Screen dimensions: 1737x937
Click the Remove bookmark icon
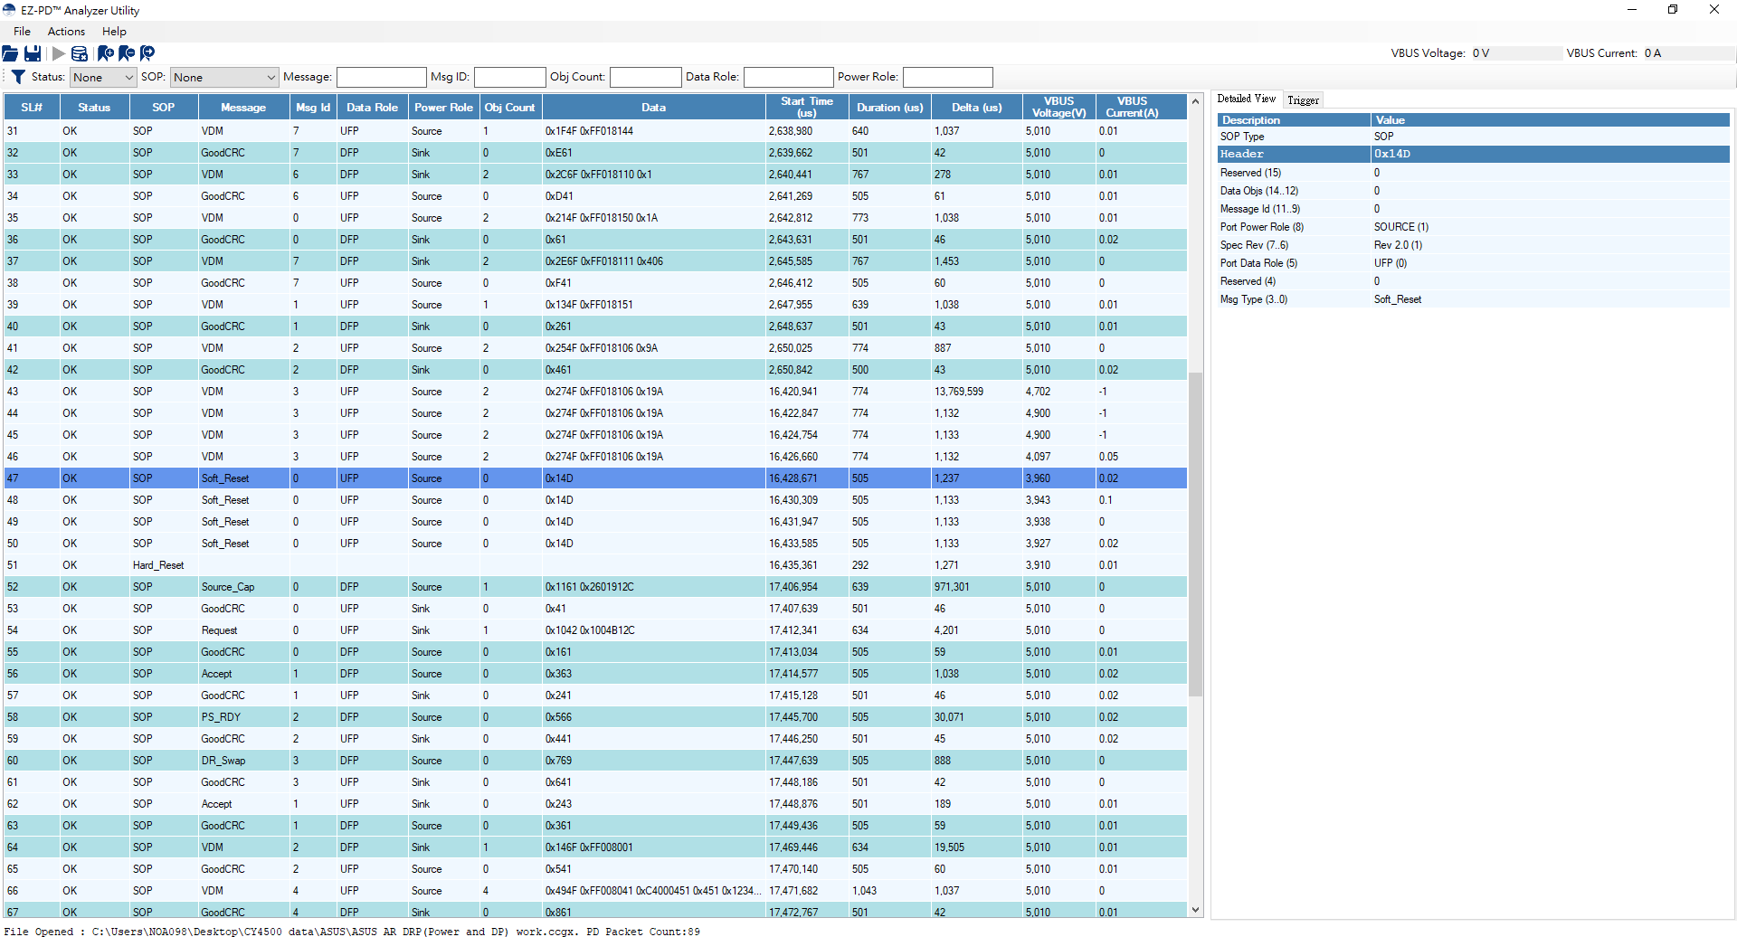[x=127, y=53]
